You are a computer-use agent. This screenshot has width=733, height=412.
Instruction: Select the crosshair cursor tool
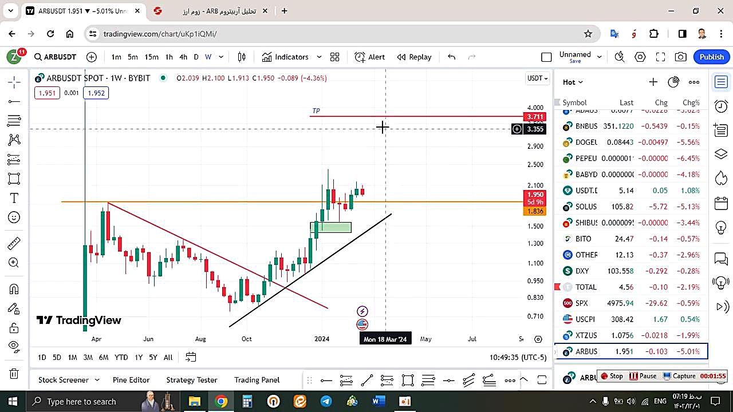pos(14,82)
